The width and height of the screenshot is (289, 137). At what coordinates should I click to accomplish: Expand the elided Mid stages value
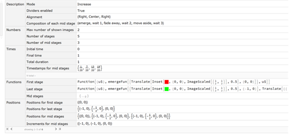[82, 96]
